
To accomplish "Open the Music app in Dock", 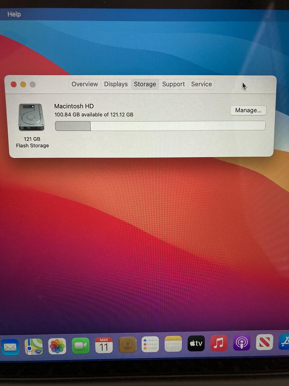I will tap(219, 343).
